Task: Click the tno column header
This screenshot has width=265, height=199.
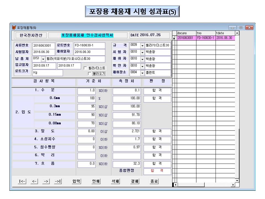Action: [206, 33]
